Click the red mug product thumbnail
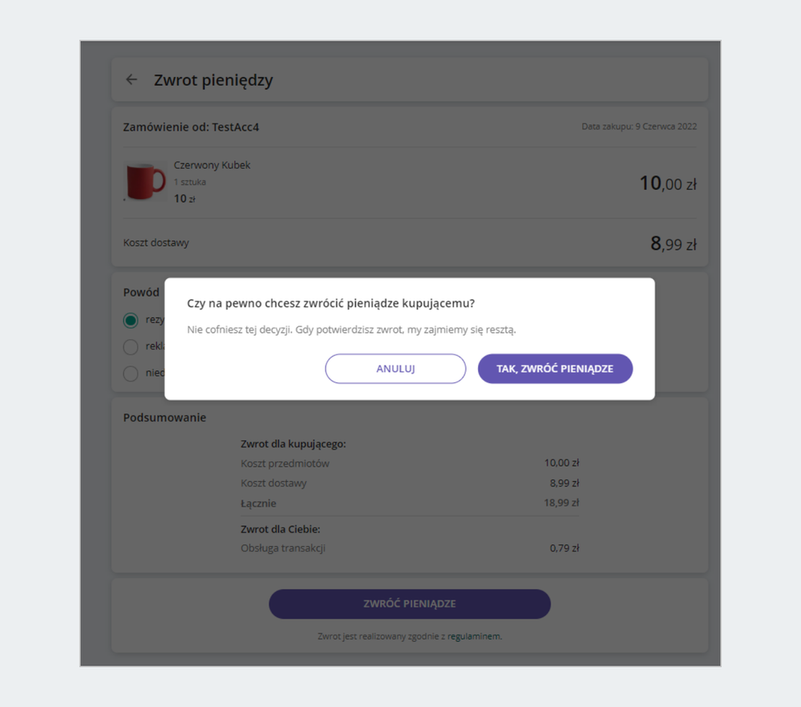Image resolution: width=801 pixels, height=707 pixels. click(x=145, y=181)
